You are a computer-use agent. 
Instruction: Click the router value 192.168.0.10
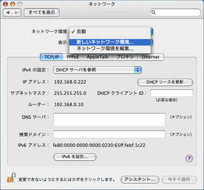tap(69, 105)
